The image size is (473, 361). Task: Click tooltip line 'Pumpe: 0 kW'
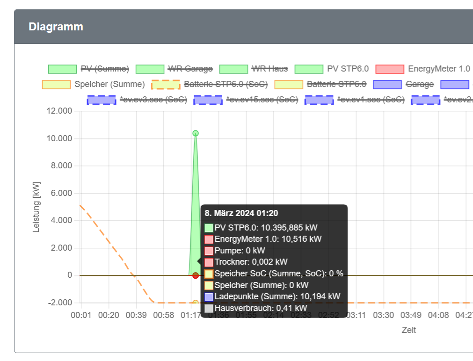click(x=240, y=251)
